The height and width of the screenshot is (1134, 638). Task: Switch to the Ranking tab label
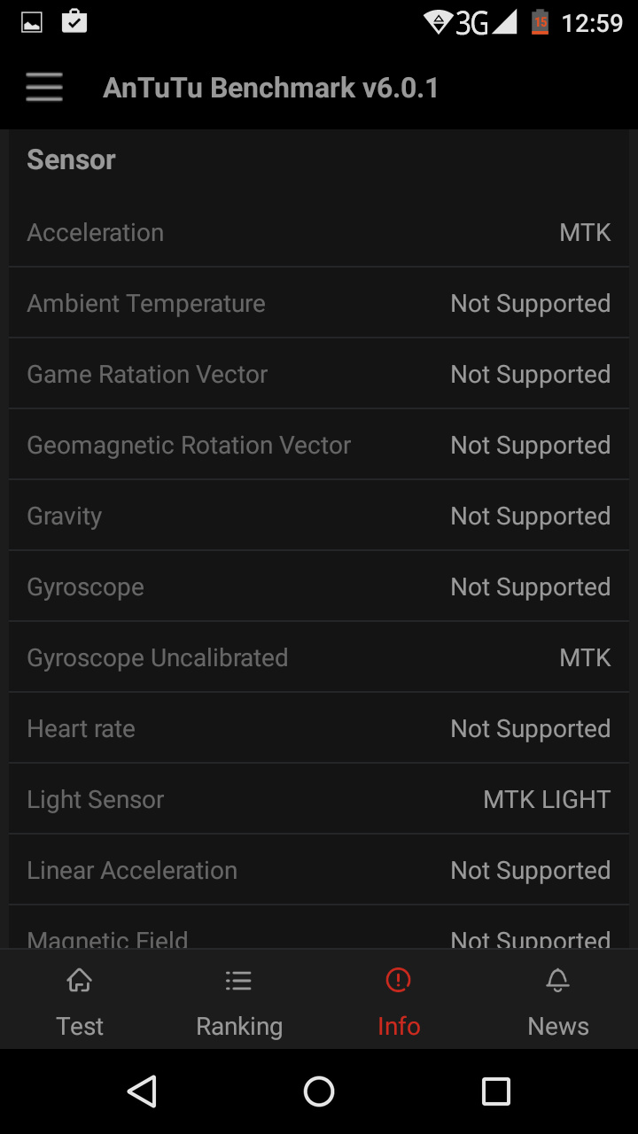click(x=239, y=1026)
